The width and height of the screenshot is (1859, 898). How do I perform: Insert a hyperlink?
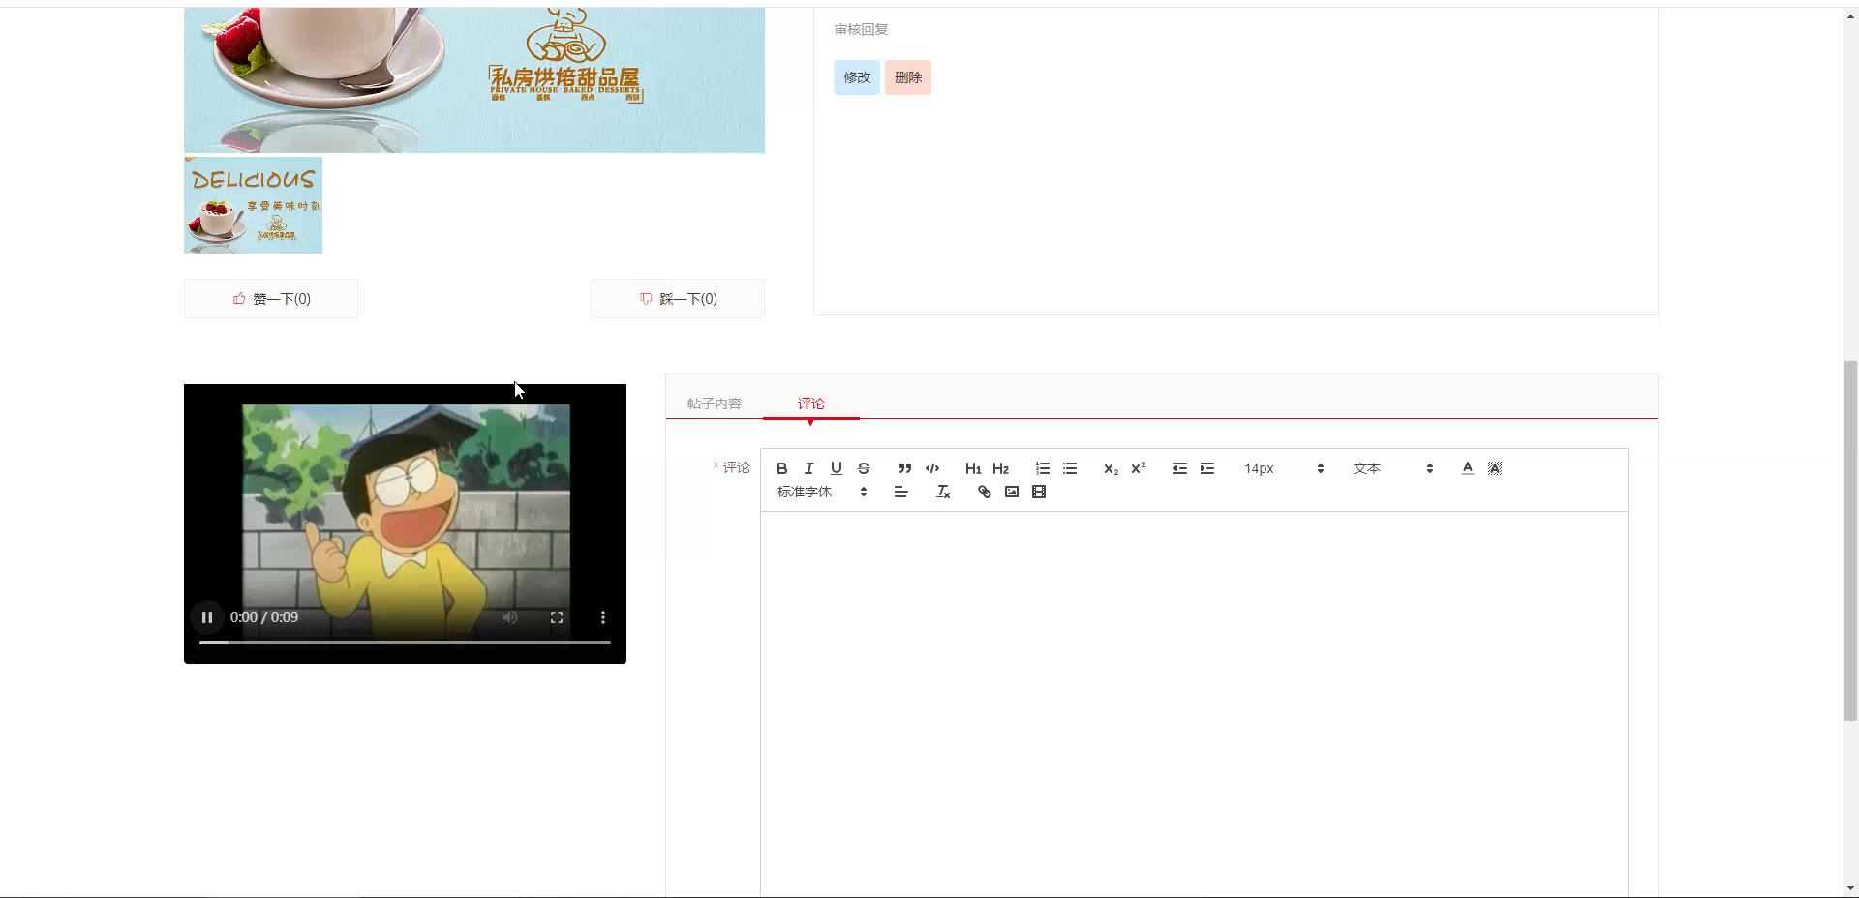coord(984,492)
